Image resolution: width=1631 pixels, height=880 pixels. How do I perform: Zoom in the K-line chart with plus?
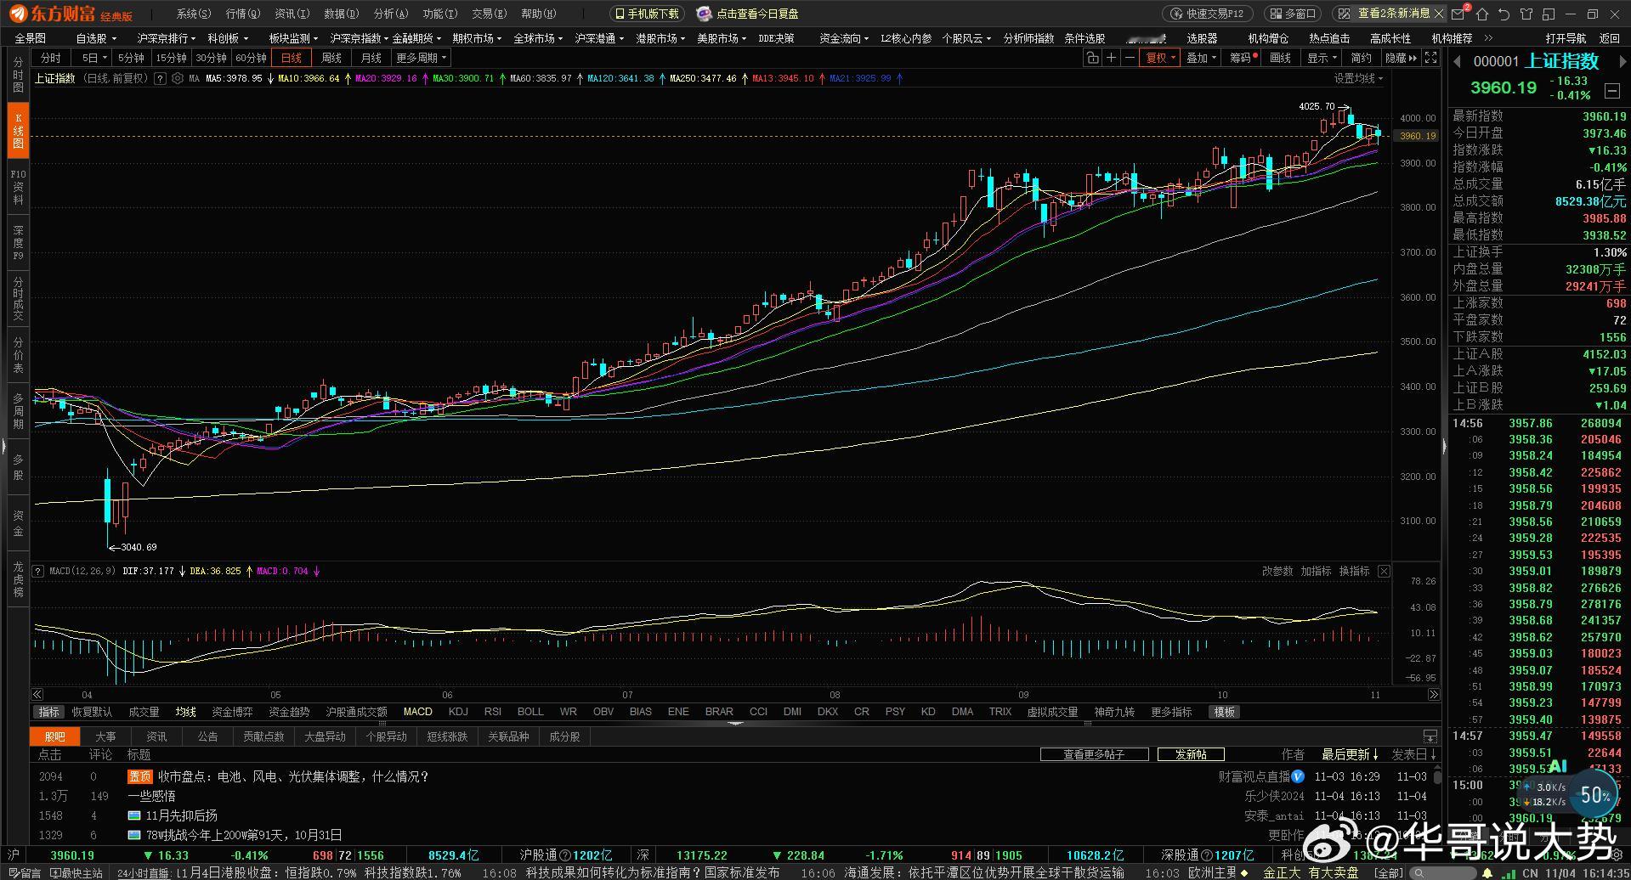(x=1111, y=58)
